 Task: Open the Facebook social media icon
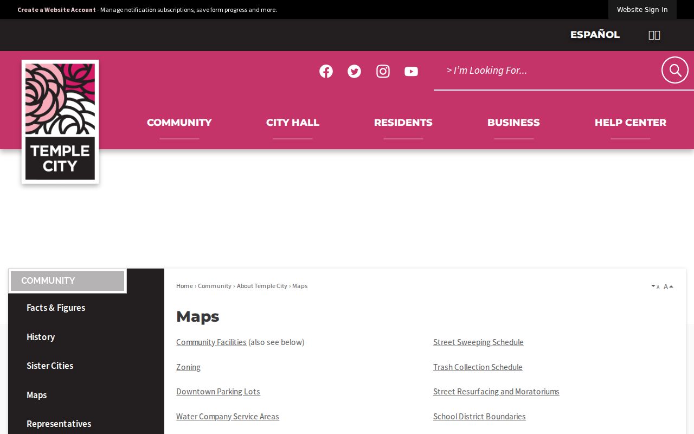click(326, 71)
